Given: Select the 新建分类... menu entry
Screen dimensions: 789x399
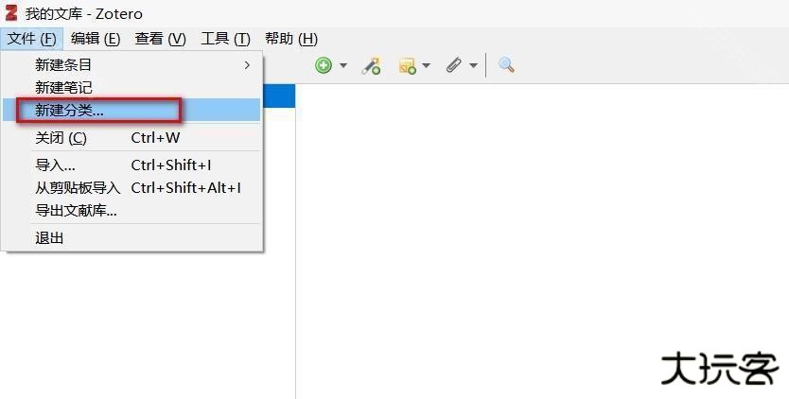Looking at the screenshot, I should (131, 111).
